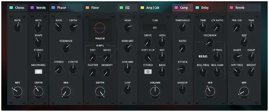Viewport: 269px width, 112px height.
Task: Click the Phaser FEEDBACK knob
Action: click(x=66, y=48)
